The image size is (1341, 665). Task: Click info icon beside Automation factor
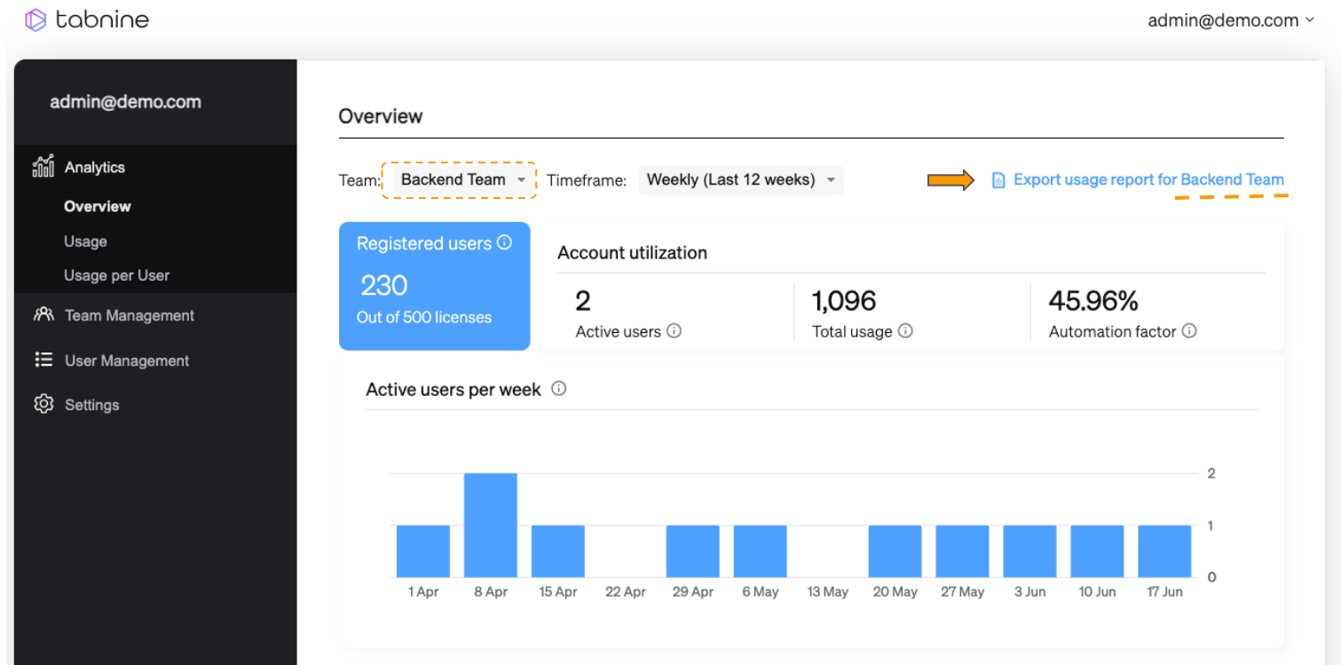(1189, 331)
